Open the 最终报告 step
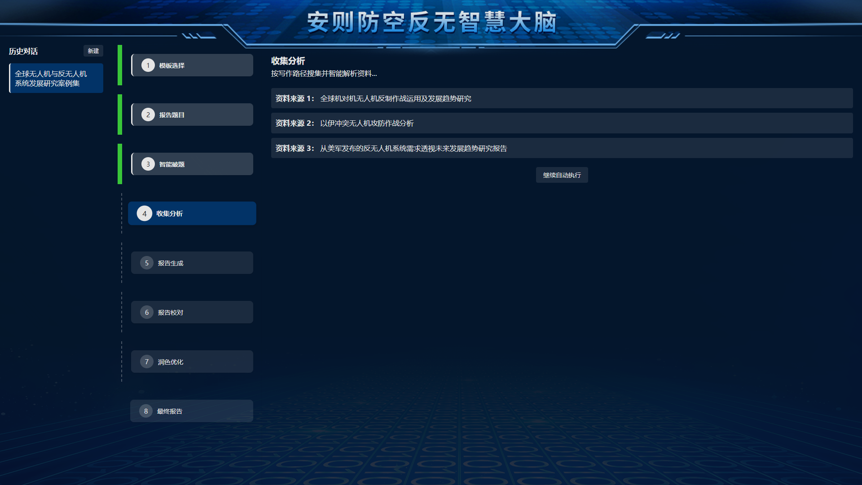Image resolution: width=862 pixels, height=485 pixels. click(192, 411)
